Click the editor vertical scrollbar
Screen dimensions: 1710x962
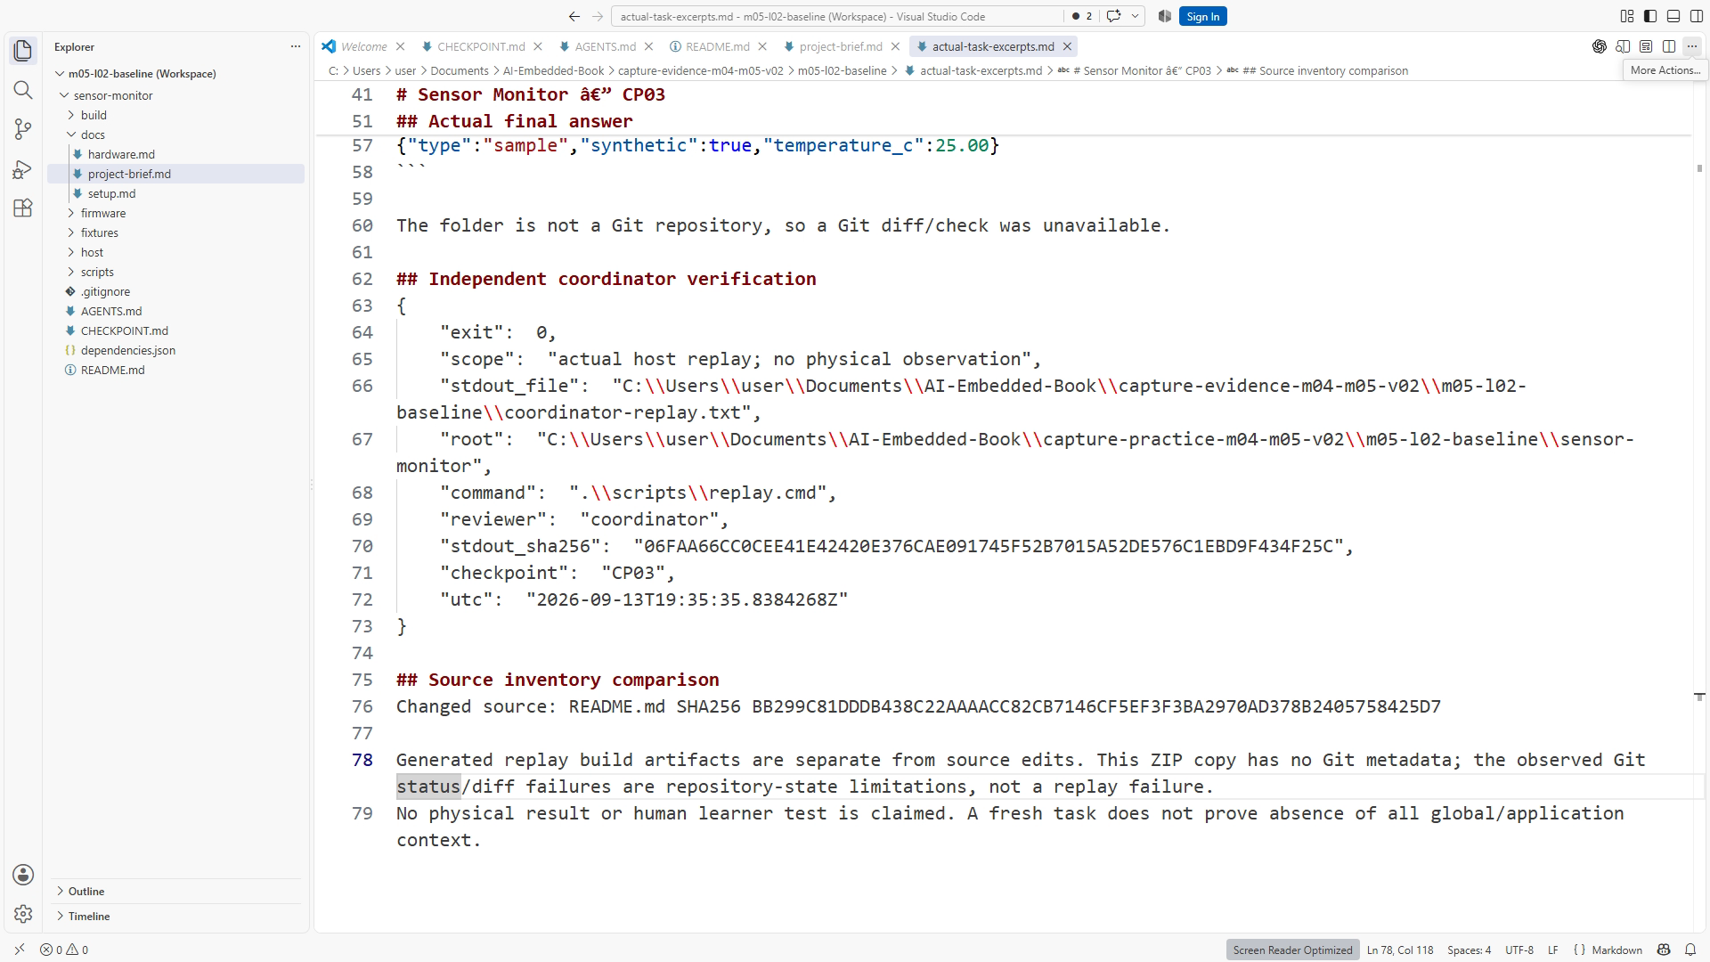pos(1699,508)
